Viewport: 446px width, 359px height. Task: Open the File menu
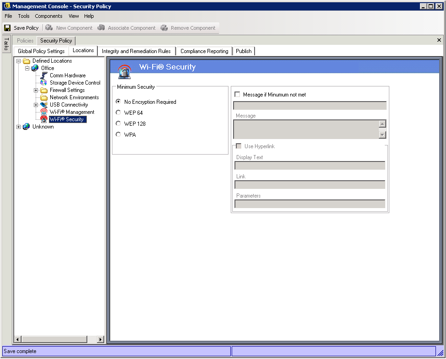pos(8,16)
